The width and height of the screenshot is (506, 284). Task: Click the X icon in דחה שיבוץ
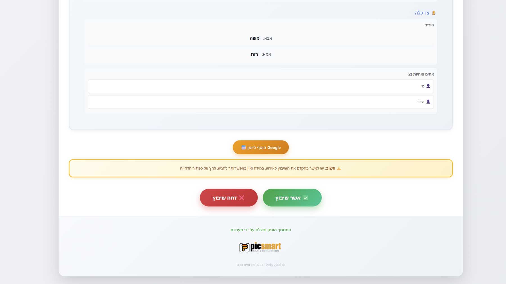coord(241,198)
